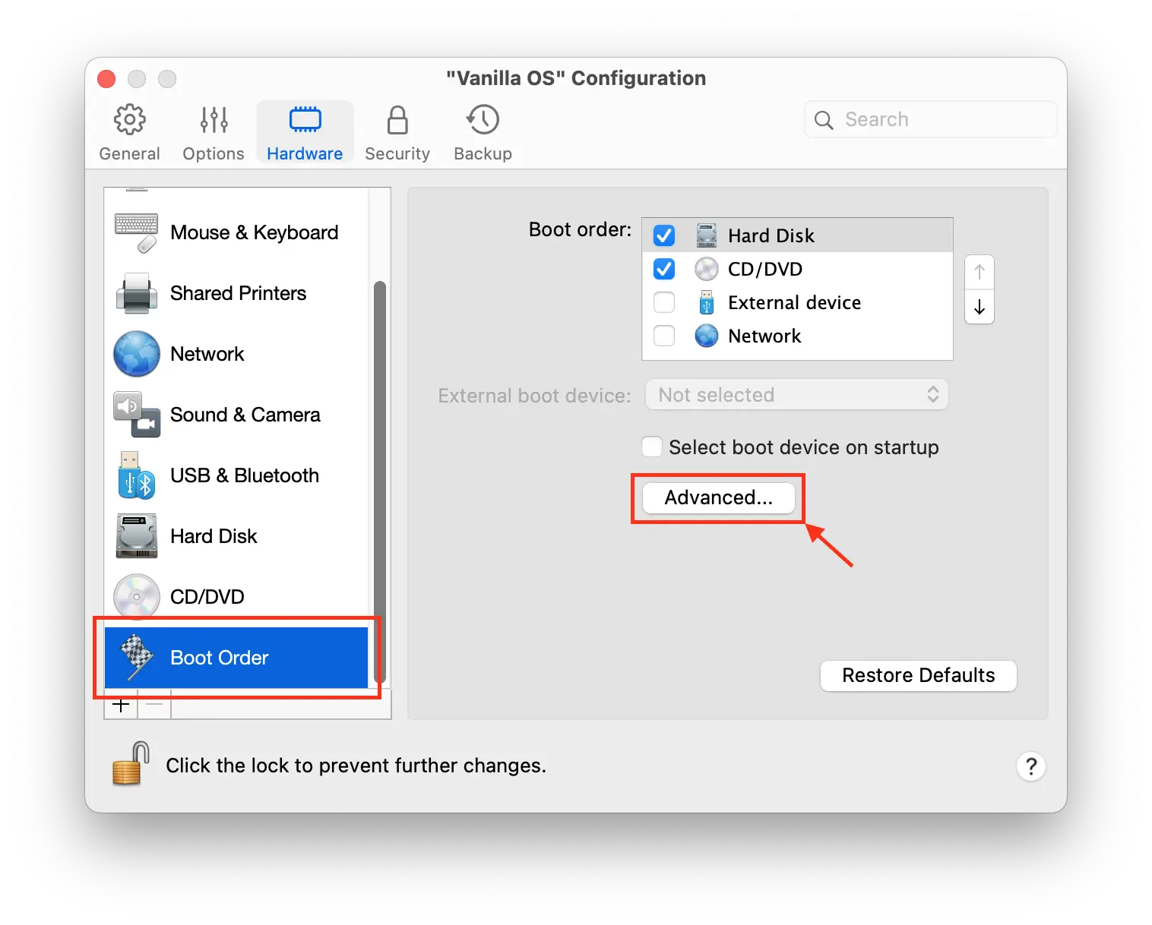Select Mouse & Keyboard in sidebar
The width and height of the screenshot is (1152, 925).
point(236,232)
